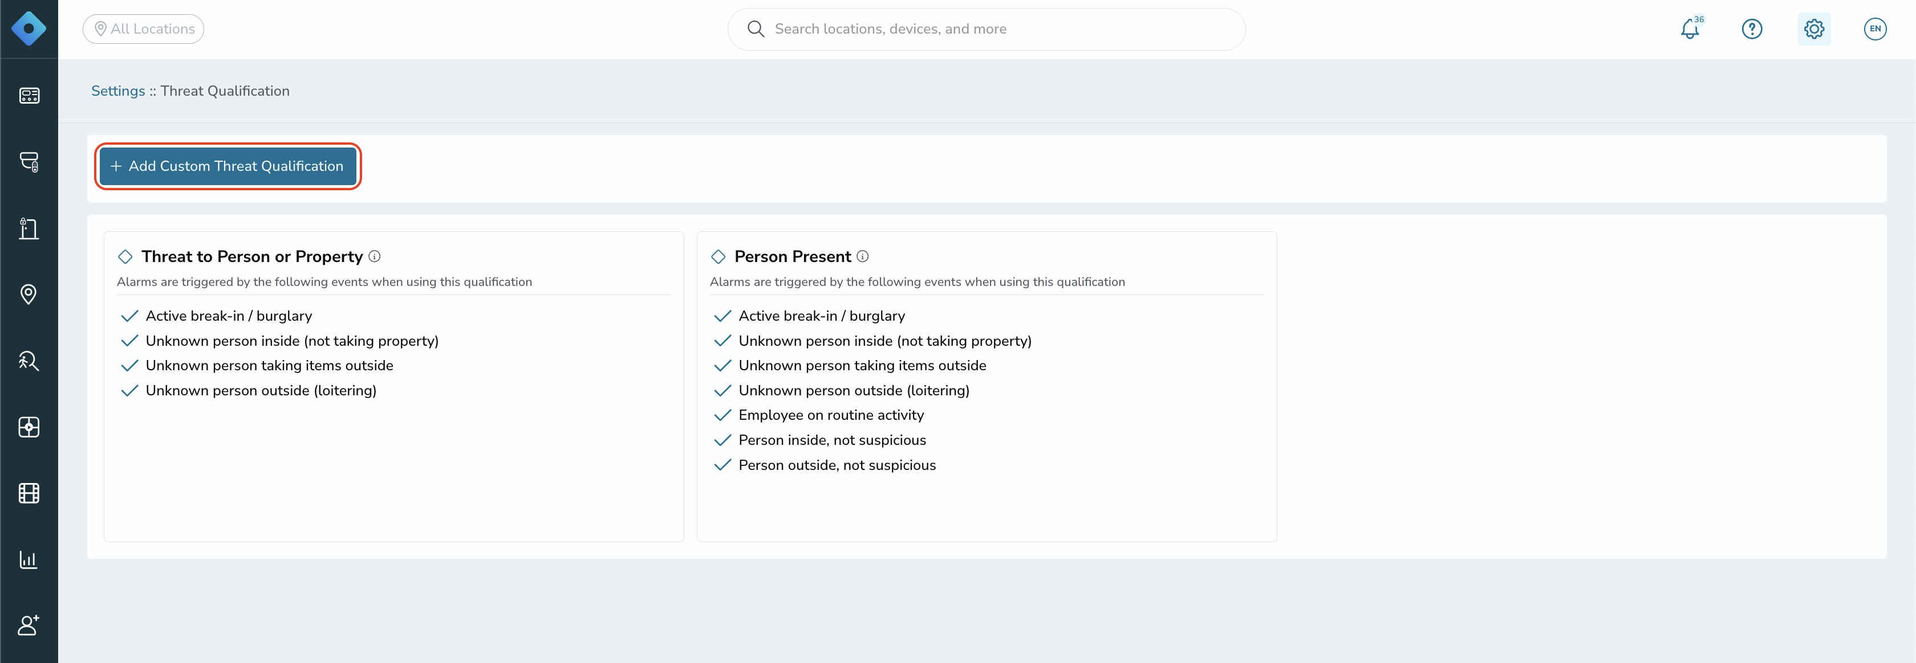The image size is (1916, 663).
Task: Open the dashboard icon in sidebar
Action: point(29,96)
